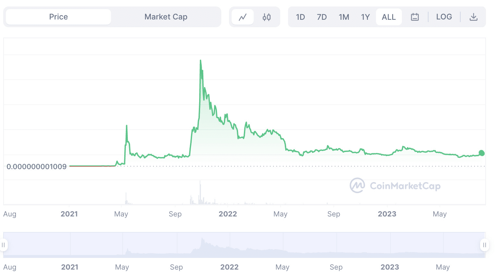The height and width of the screenshot is (278, 495).
Task: Switch to the 1Y time range
Action: click(366, 17)
